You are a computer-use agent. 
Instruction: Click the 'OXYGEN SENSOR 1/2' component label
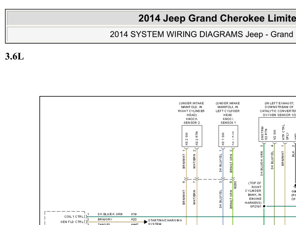[279, 115]
